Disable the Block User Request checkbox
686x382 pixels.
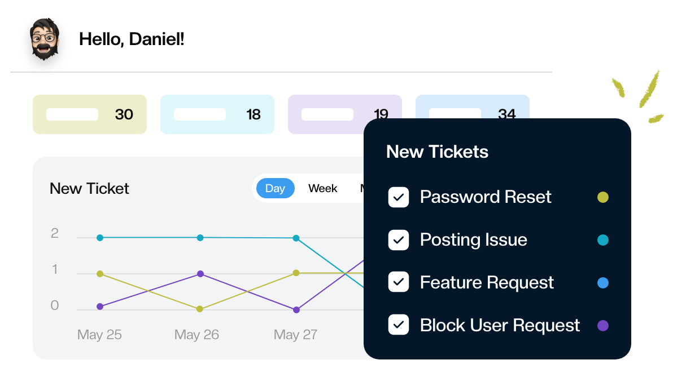point(399,325)
